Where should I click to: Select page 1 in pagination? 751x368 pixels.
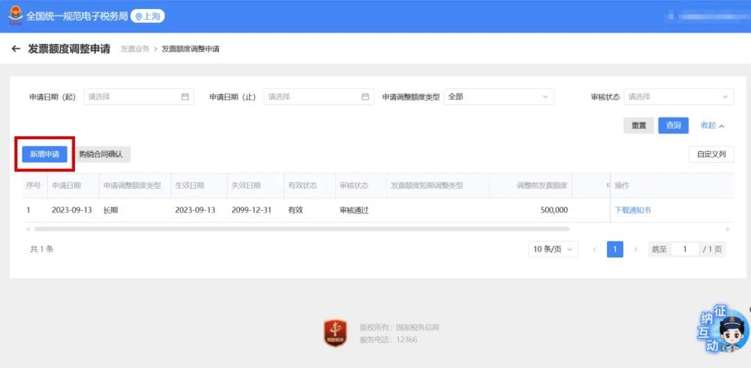[615, 249]
